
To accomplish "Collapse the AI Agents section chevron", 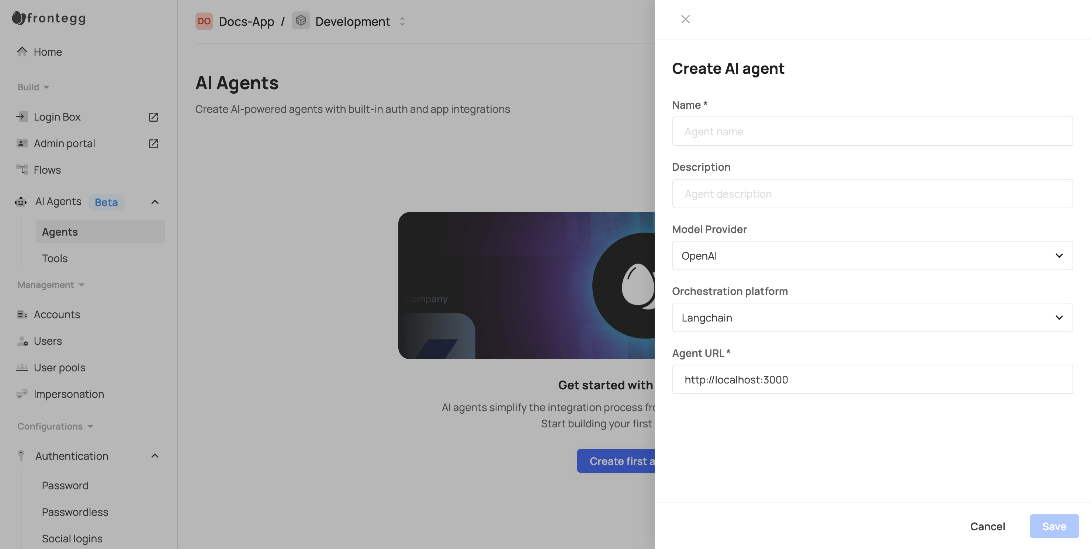I will [155, 202].
